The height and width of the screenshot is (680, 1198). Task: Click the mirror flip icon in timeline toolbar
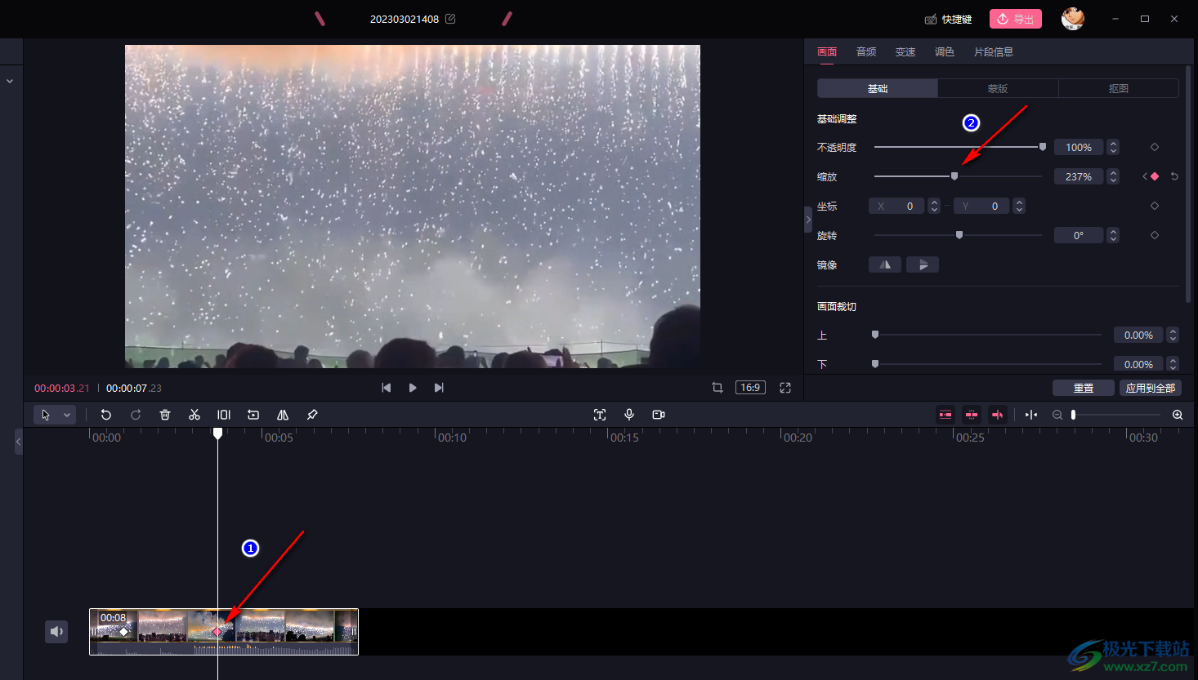[283, 415]
